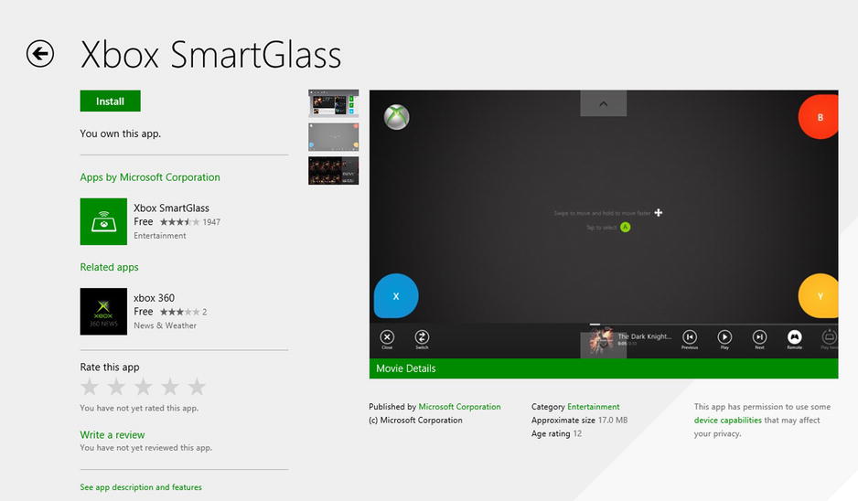This screenshot has width=858, height=501.
Task: Tap the yellow Y button
Action: 819,296
